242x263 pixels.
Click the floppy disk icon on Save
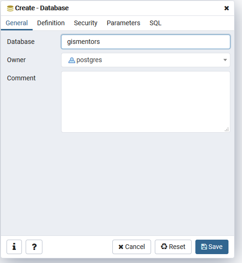tap(204, 247)
